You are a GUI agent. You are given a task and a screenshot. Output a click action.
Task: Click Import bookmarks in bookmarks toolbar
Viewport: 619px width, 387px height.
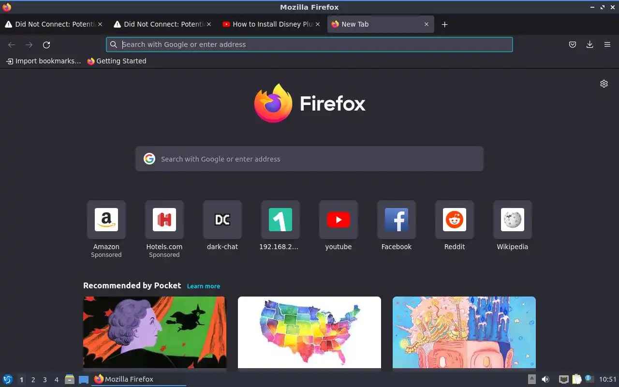[43, 61]
